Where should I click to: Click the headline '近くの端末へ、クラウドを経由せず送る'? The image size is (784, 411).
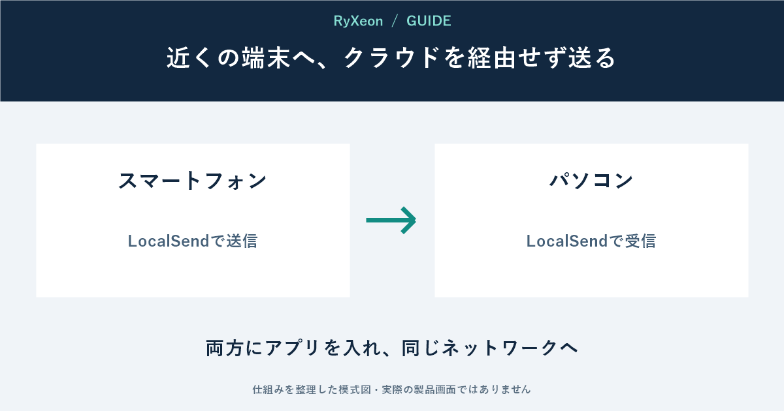pos(392,58)
